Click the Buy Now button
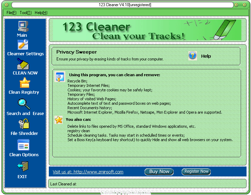The height and width of the screenshot is (195, 251). click(159, 172)
